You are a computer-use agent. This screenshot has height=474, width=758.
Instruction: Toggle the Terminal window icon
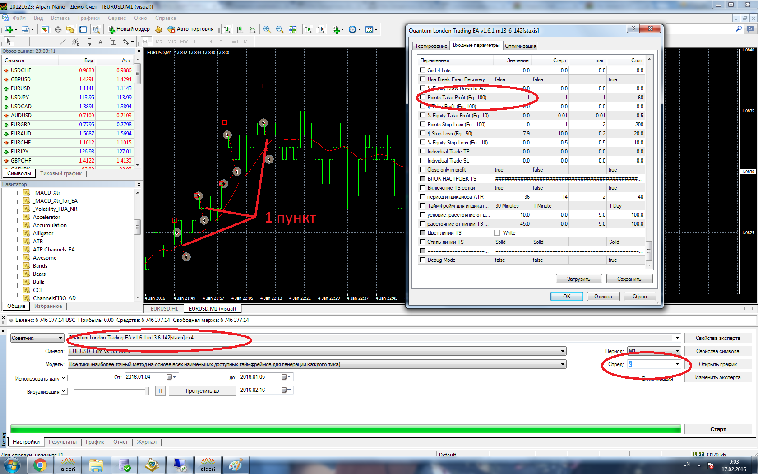click(x=83, y=29)
